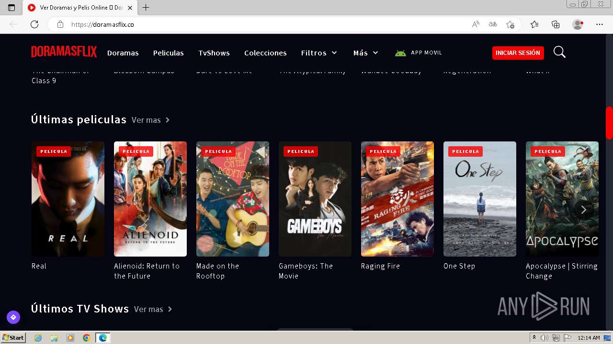613x344 pixels.
Task: Click the purple floating widget icon
Action: tap(13, 317)
